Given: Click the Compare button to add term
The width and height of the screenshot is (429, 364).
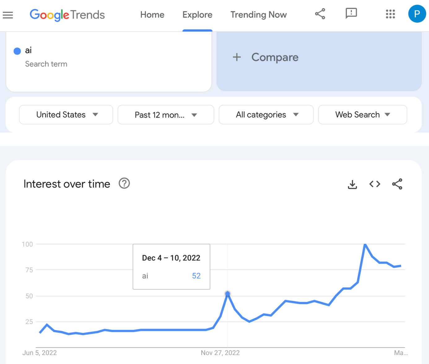Looking at the screenshot, I should coord(266,57).
